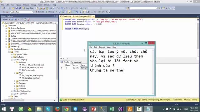The height and width of the screenshot is (112, 200).
Task: Click the Save icon in toolbar
Action: pos(17,8)
